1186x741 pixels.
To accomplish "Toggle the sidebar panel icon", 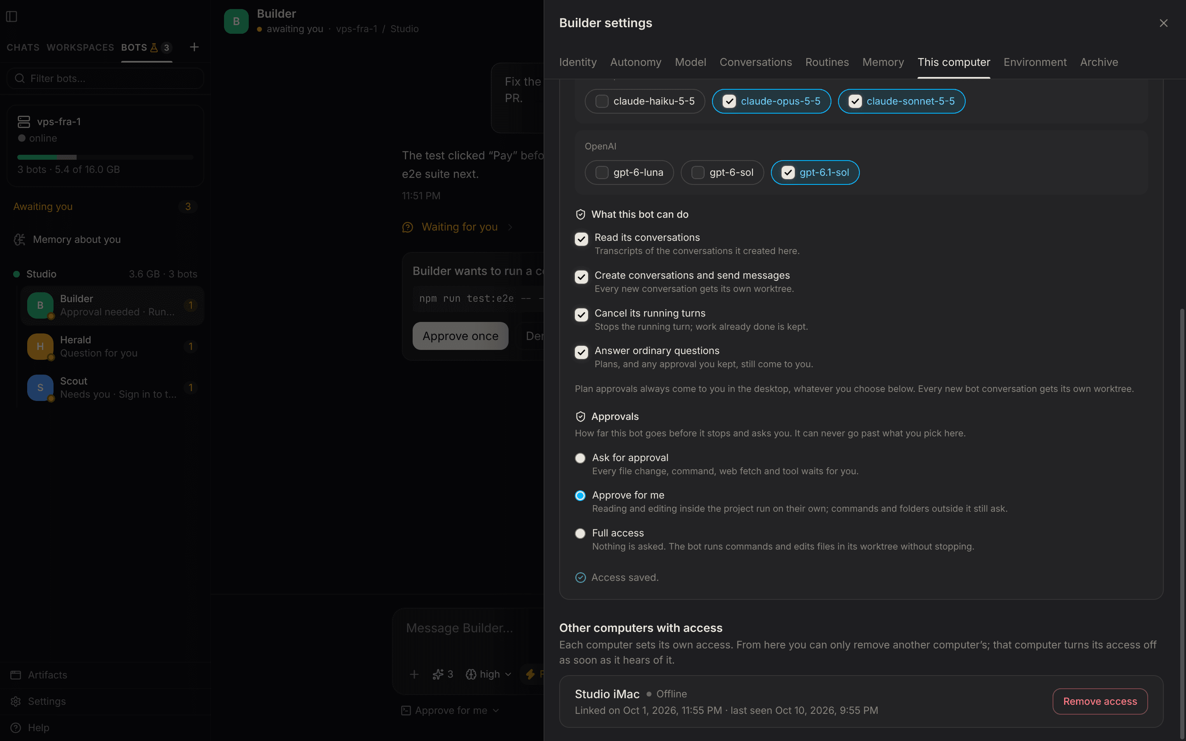I will click(x=12, y=16).
